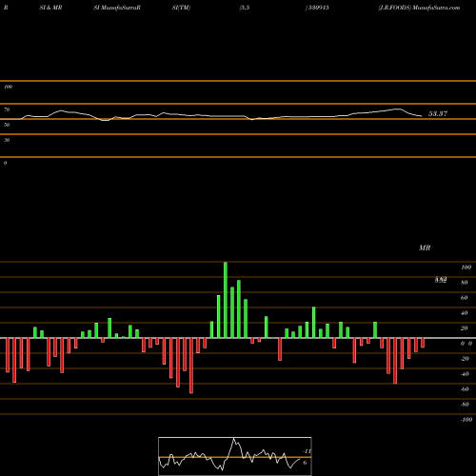Image resolution: width=476 pixels, height=476 pixels.
Task: Click the MR axis label -100
Action: tap(466, 420)
